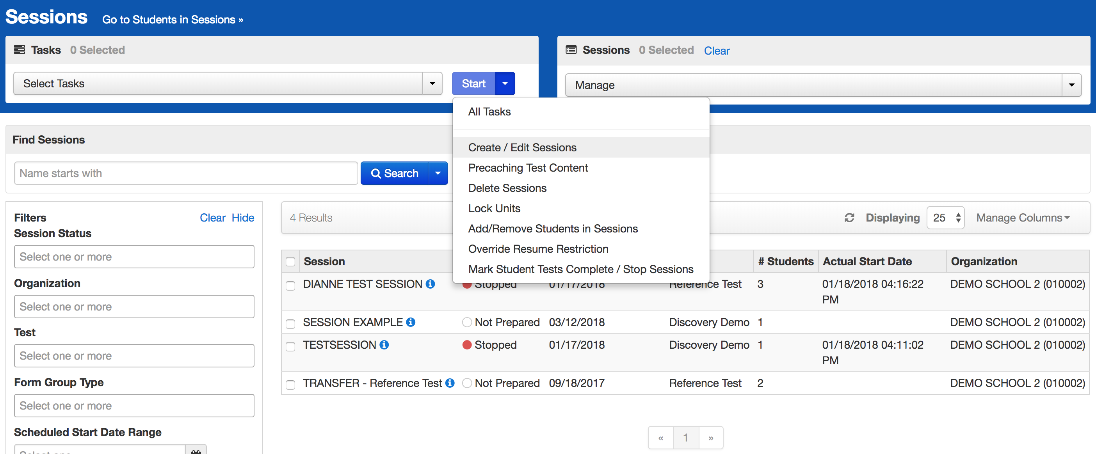
Task: Follow Go to Students in Sessions link
Action: (x=172, y=20)
